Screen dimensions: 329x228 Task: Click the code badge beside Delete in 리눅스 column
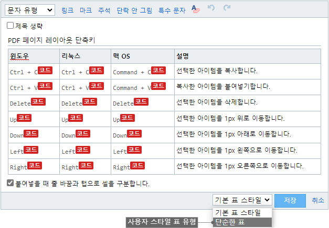(90, 101)
